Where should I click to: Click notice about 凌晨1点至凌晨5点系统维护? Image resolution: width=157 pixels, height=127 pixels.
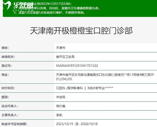(x=49, y=13)
